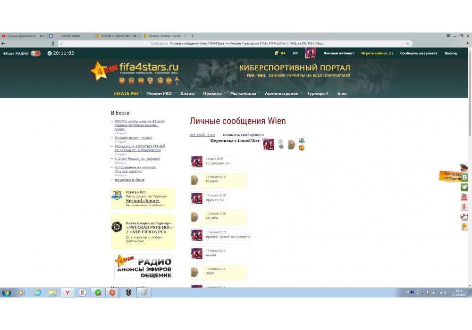Open Блог menu item
Image resolution: width=472 pixels, height=330 pixels.
pos(342,93)
